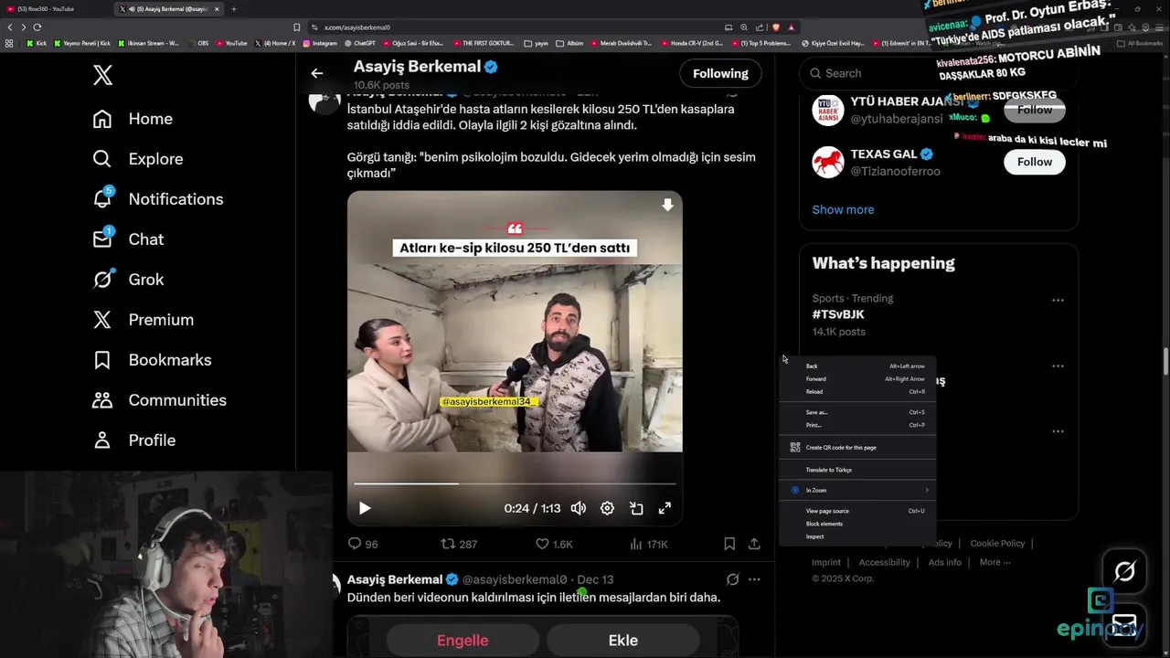Expand the In Zoom submenu
The width and height of the screenshot is (1170, 658).
[857, 491]
